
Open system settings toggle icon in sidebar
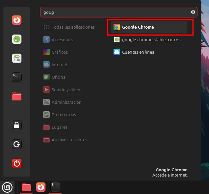[17, 58]
